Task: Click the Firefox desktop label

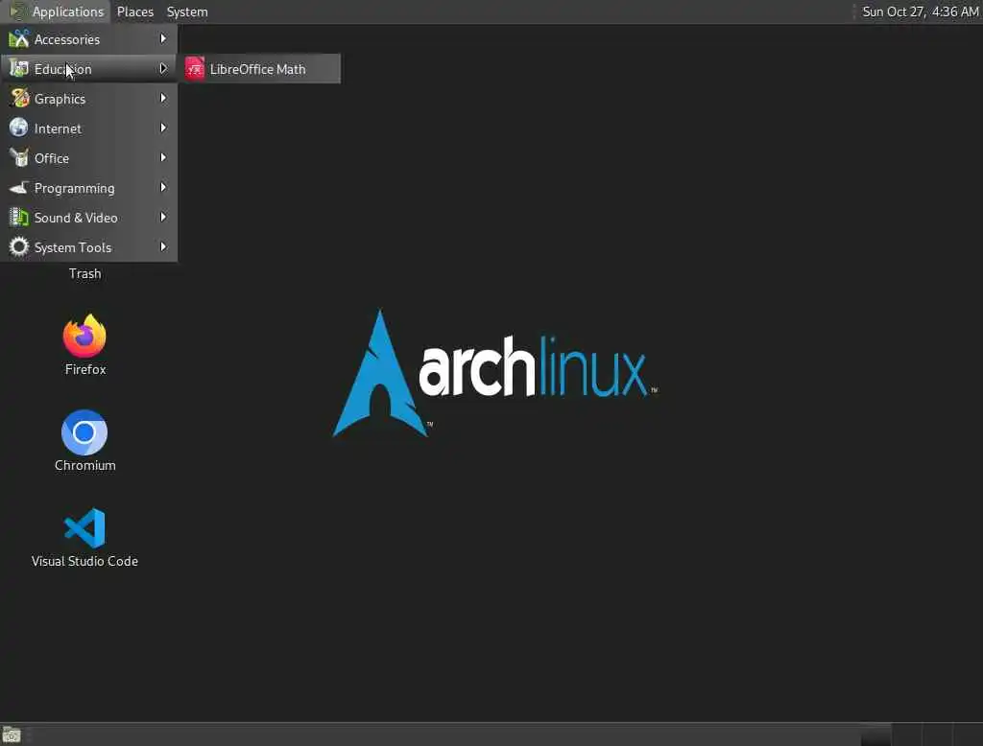Action: pyautogui.click(x=85, y=369)
